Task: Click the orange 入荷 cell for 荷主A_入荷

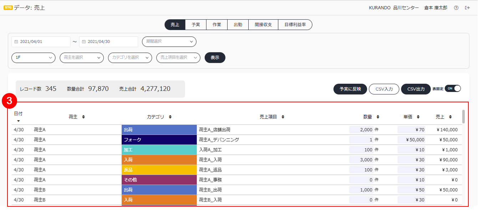Action: click(159, 160)
